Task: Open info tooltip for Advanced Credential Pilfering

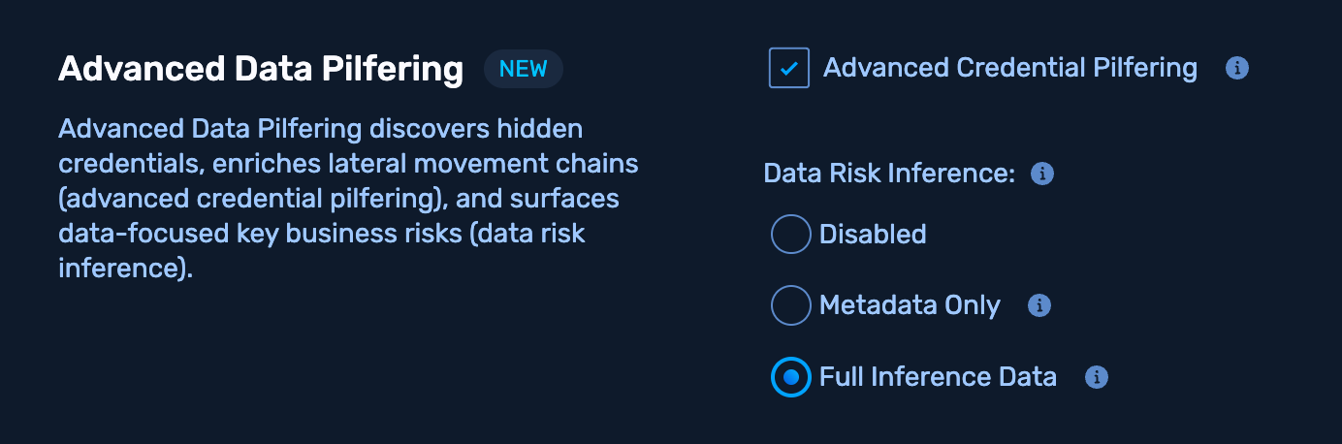Action: 1236,69
